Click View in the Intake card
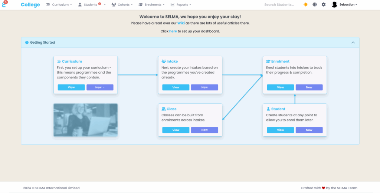Screen dimensions: 380x193 [176, 87]
